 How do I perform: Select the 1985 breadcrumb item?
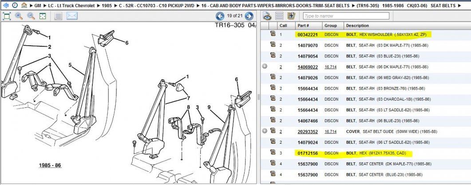(x=107, y=6)
